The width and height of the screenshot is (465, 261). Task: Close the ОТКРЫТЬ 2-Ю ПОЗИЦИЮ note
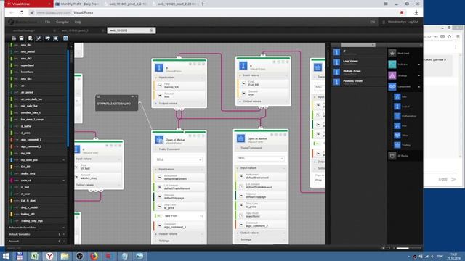click(x=136, y=96)
